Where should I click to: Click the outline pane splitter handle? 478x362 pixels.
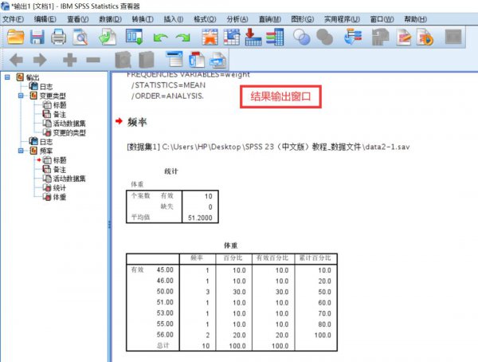click(x=109, y=224)
